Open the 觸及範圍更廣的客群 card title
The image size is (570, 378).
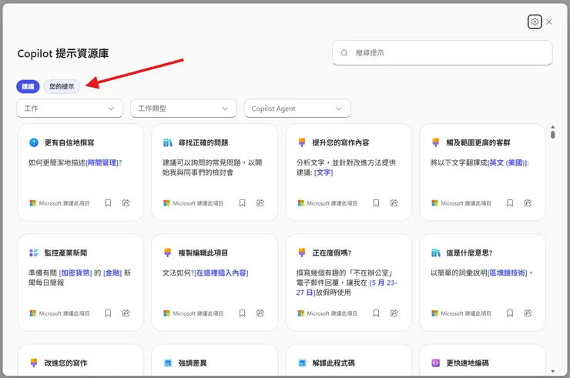(x=478, y=142)
